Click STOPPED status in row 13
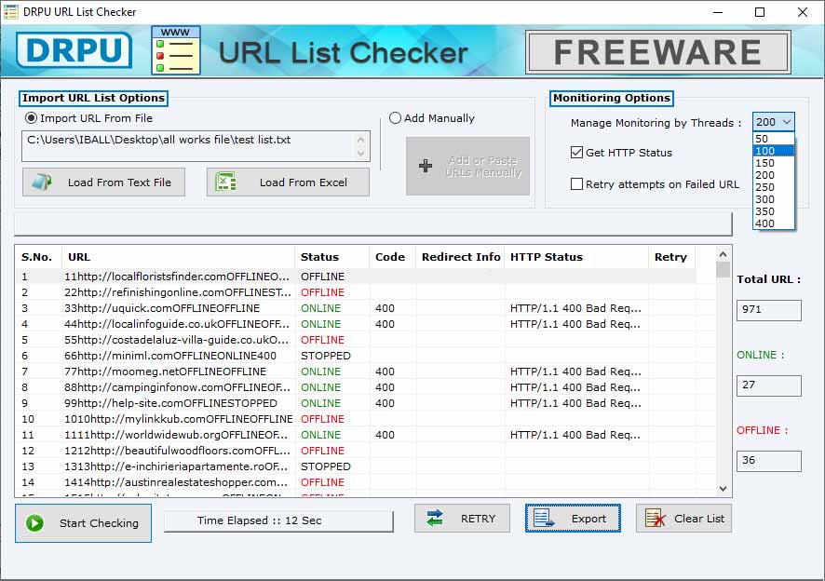825x581 pixels. [x=326, y=466]
